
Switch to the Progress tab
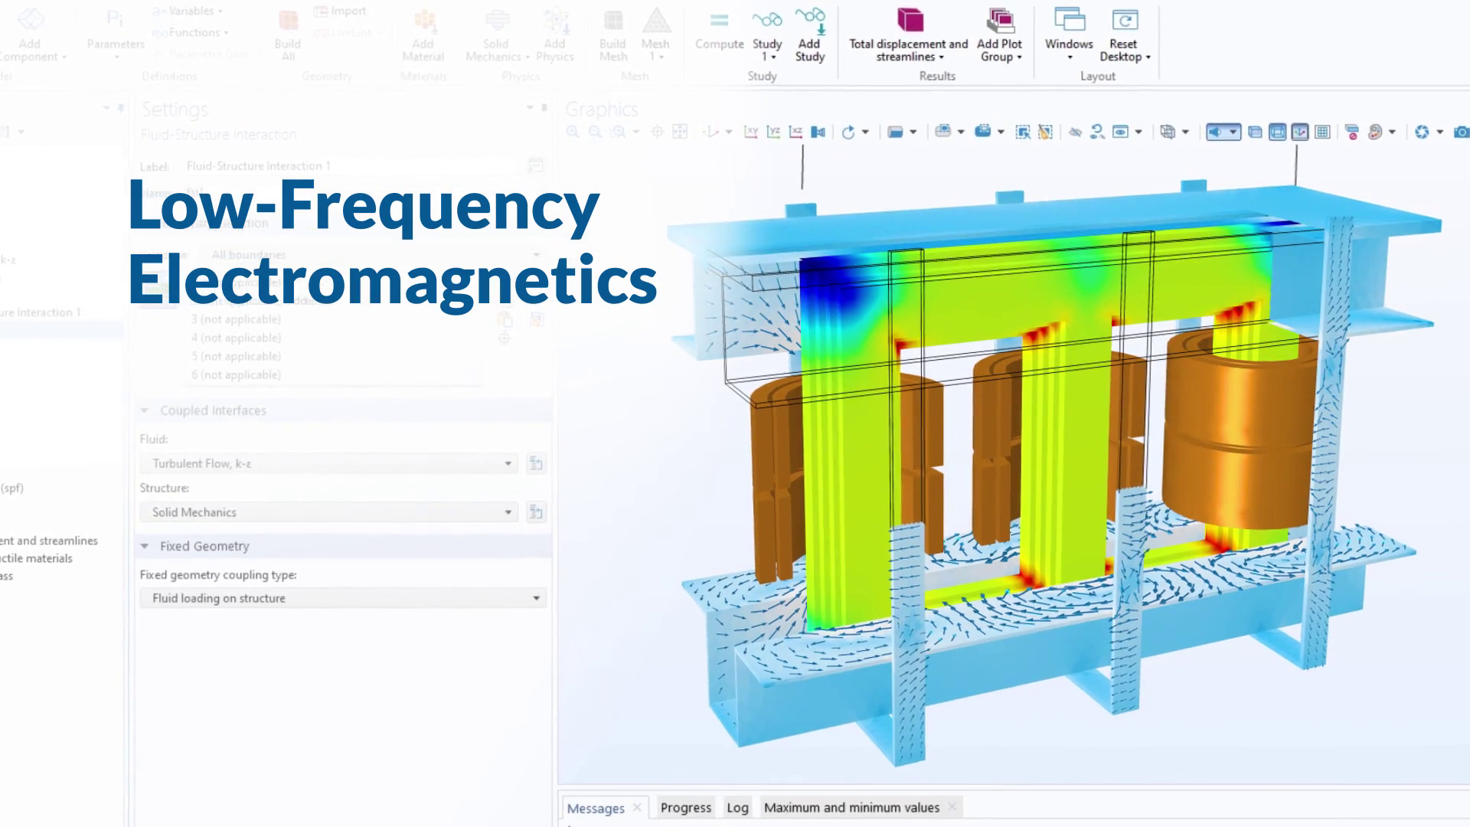(685, 807)
